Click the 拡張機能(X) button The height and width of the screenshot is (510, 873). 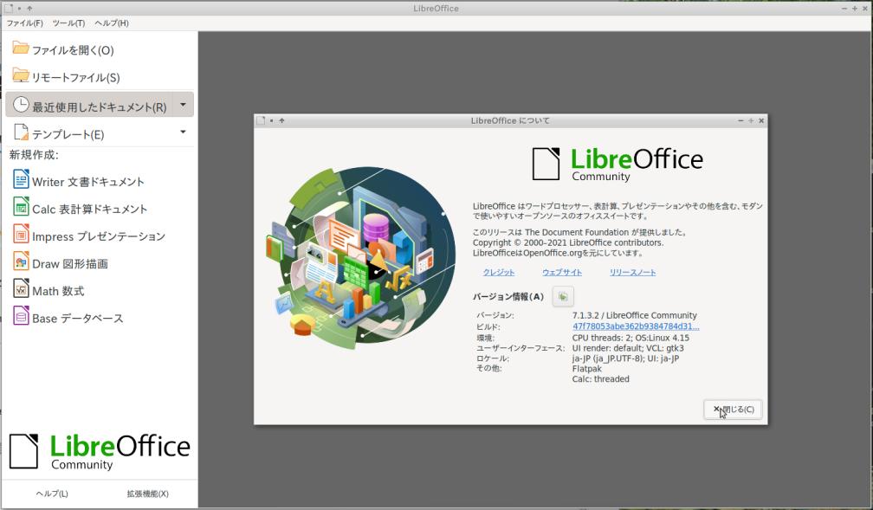147,494
